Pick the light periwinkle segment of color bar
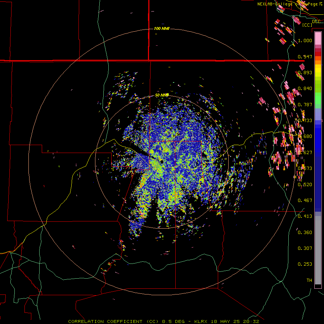The width and height of the screenshot is (324, 324). 318,114
